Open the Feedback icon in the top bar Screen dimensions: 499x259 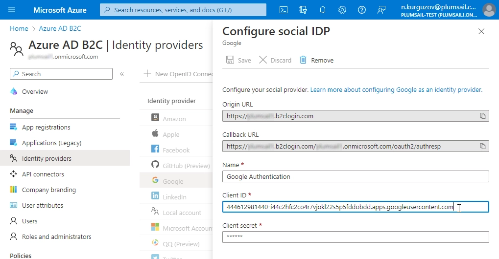381,10
